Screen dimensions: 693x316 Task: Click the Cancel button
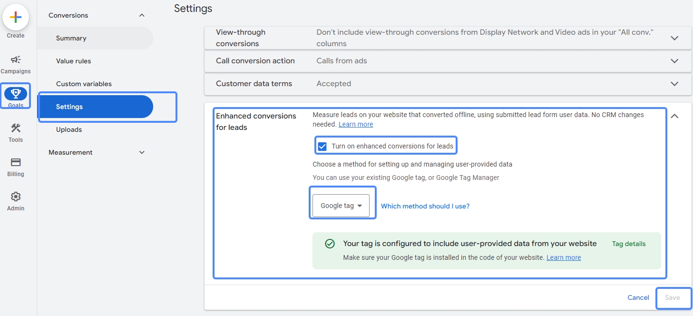[638, 297]
